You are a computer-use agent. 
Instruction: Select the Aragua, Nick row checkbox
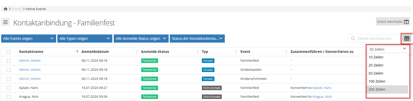(x=9, y=97)
